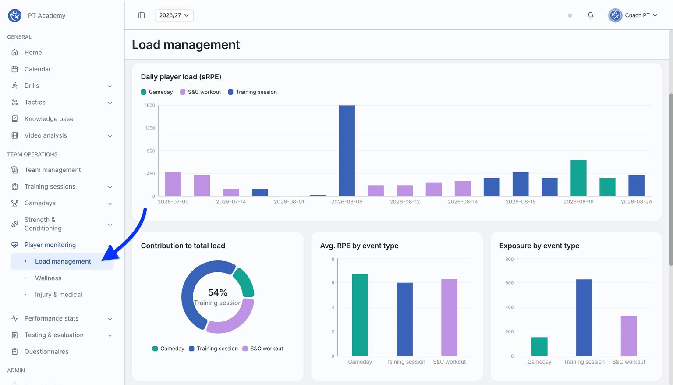673x385 pixels.
Task: Open Injury & medical submenu item
Action: tap(59, 295)
